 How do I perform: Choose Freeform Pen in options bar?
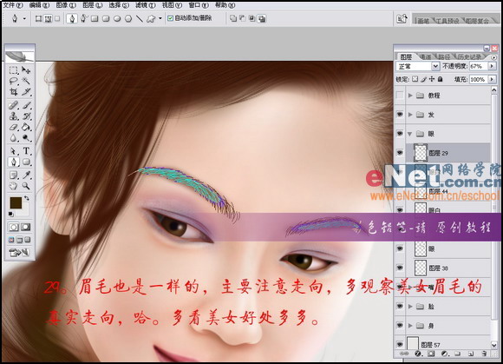tap(84, 18)
